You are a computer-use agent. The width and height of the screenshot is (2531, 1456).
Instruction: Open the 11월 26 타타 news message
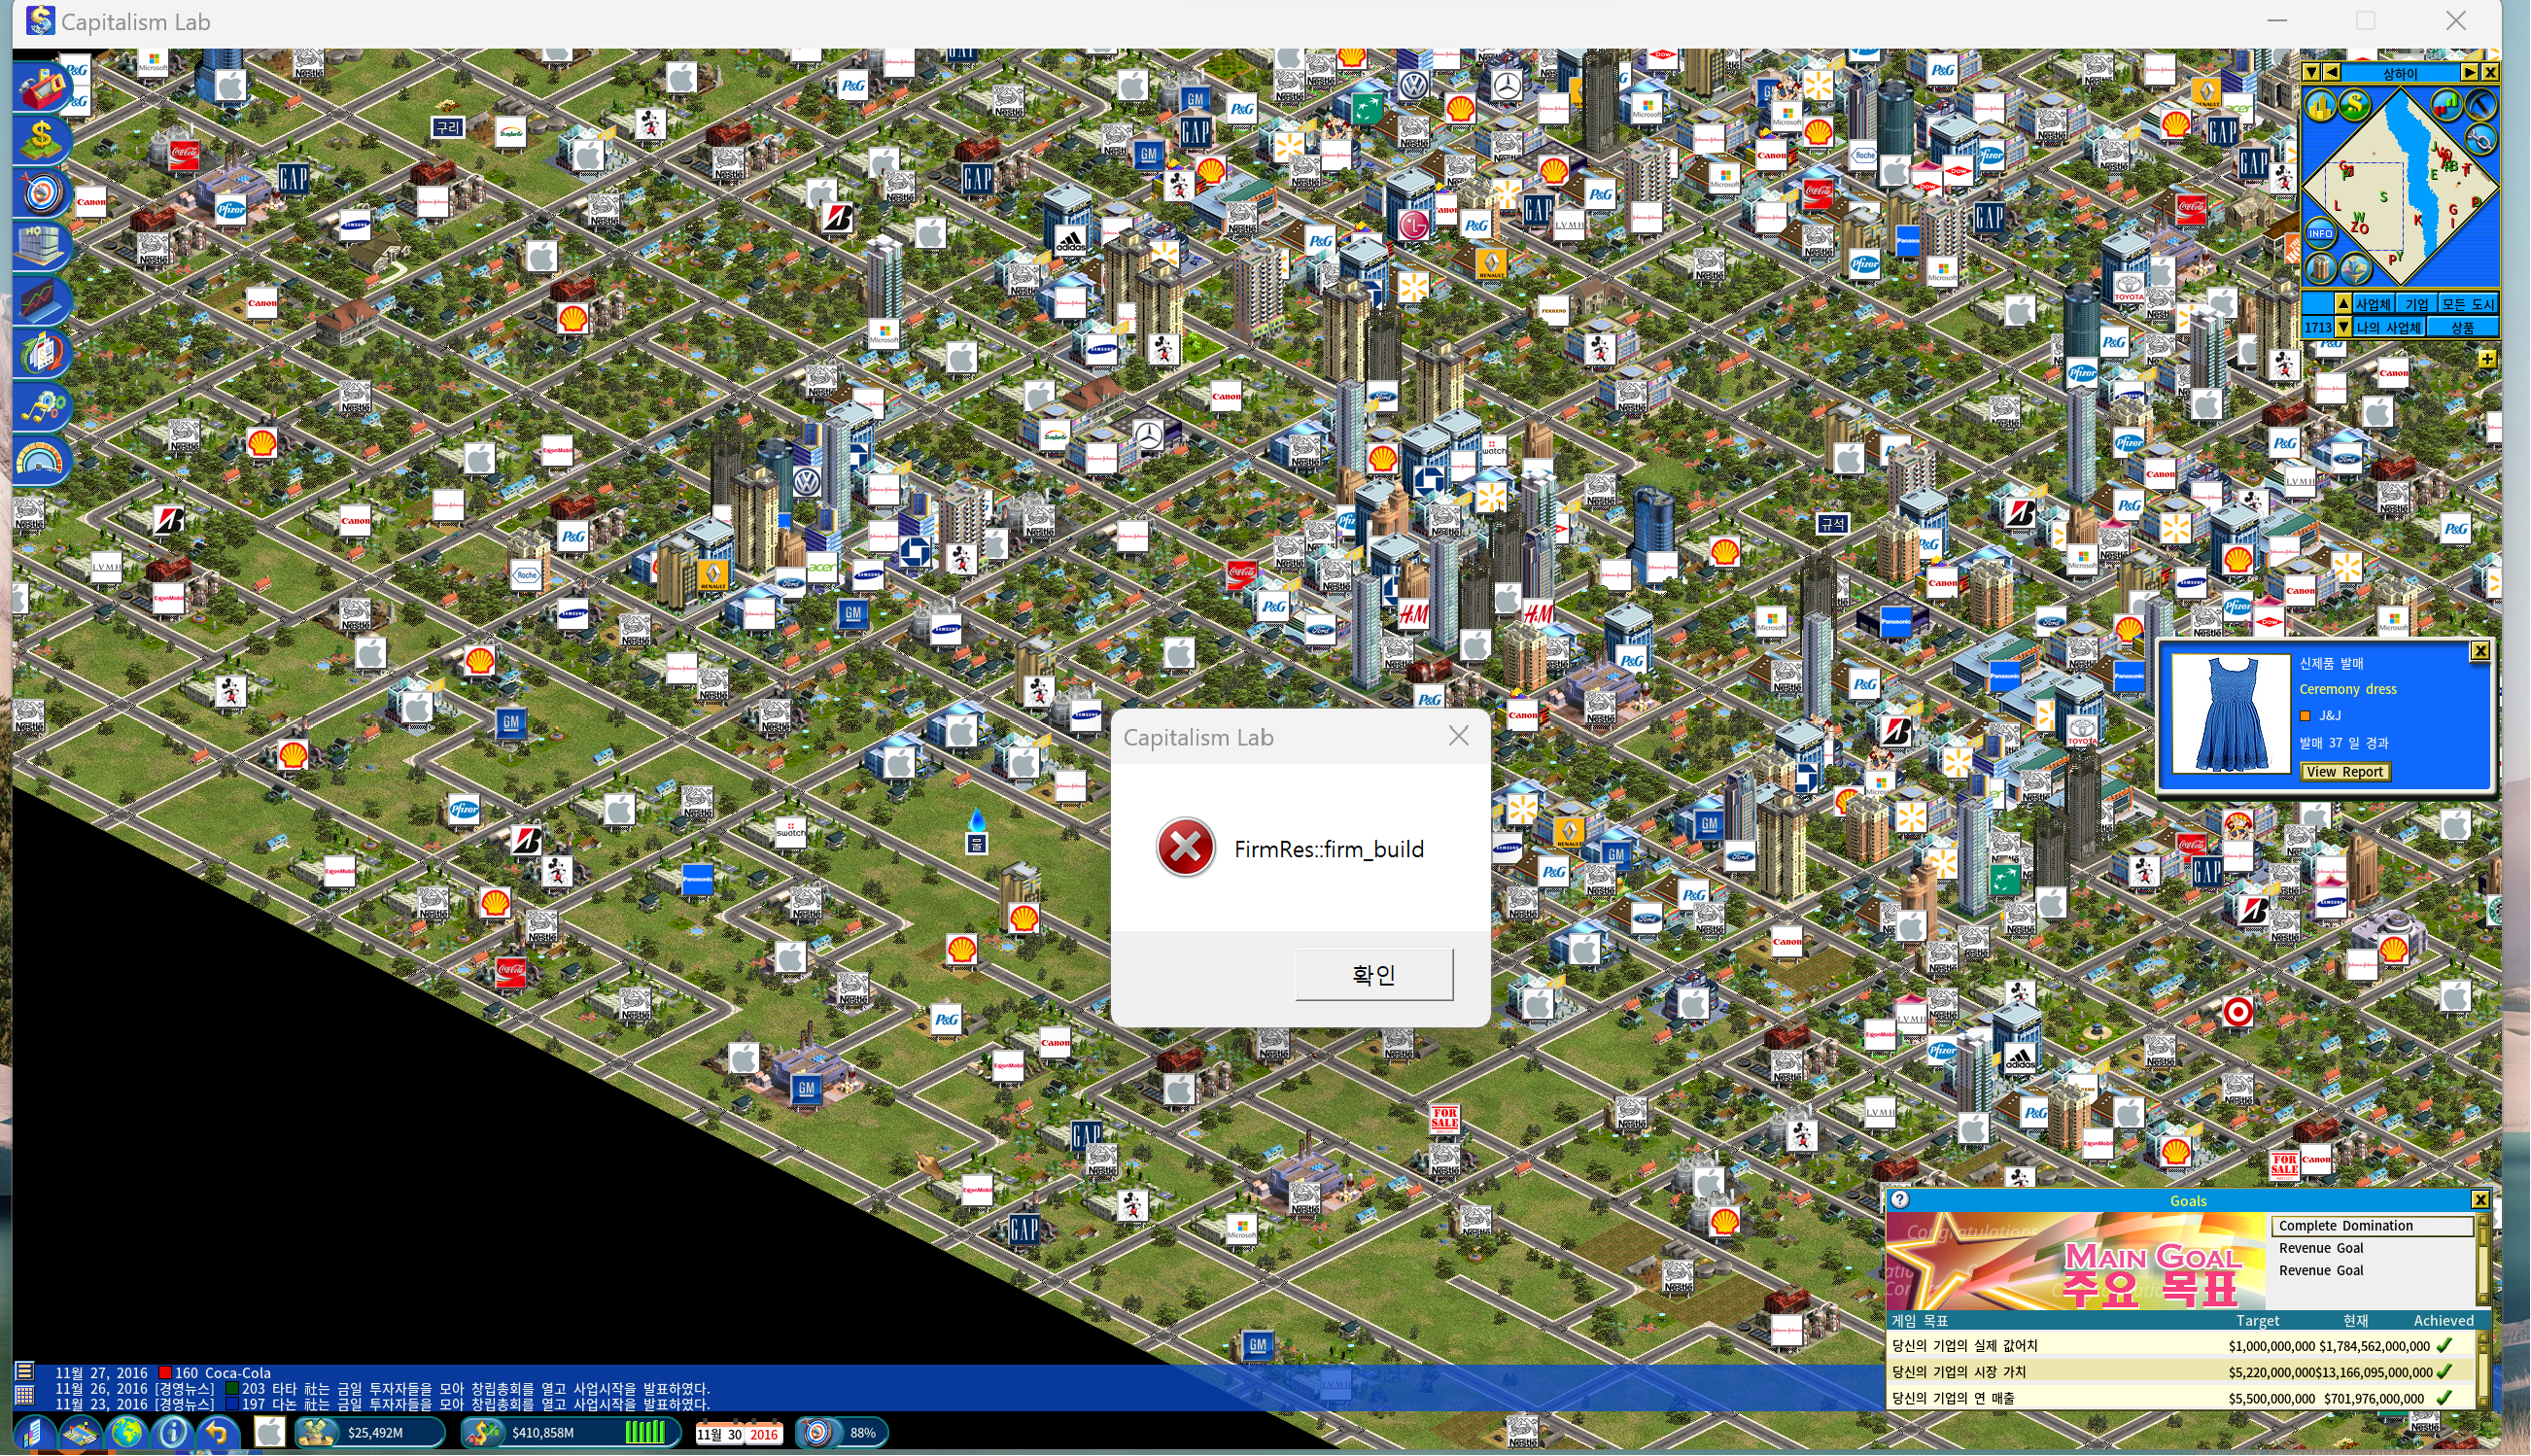383,1389
